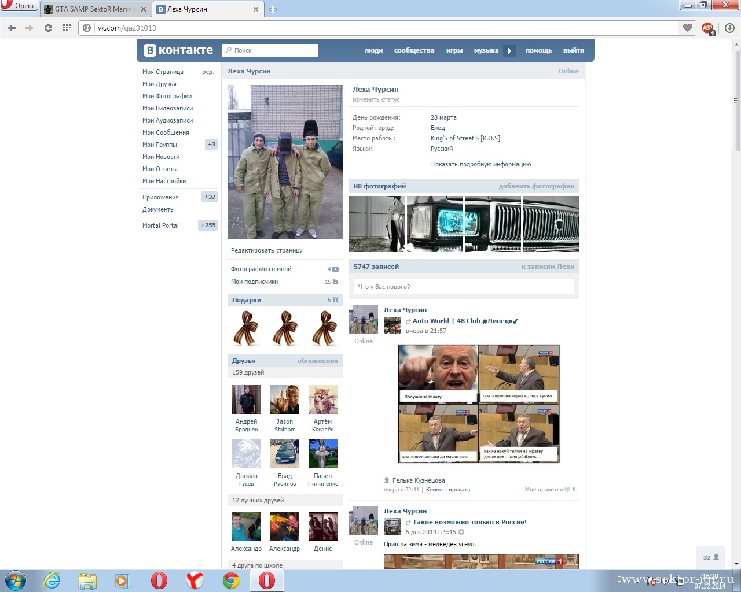Click Комментировать under the Zhirinovsky post

[447, 490]
